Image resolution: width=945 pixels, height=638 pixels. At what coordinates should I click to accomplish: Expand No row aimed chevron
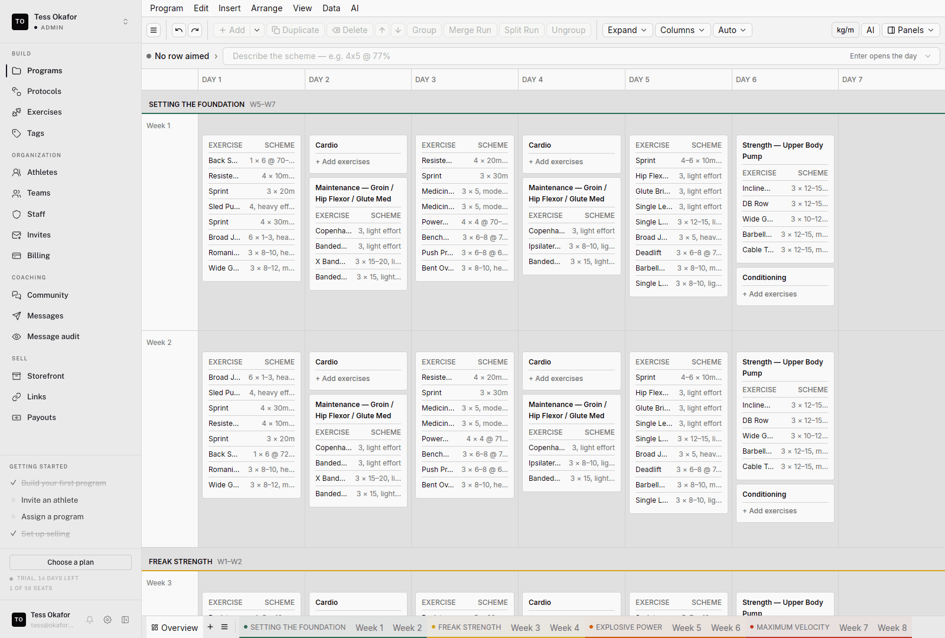tap(216, 56)
